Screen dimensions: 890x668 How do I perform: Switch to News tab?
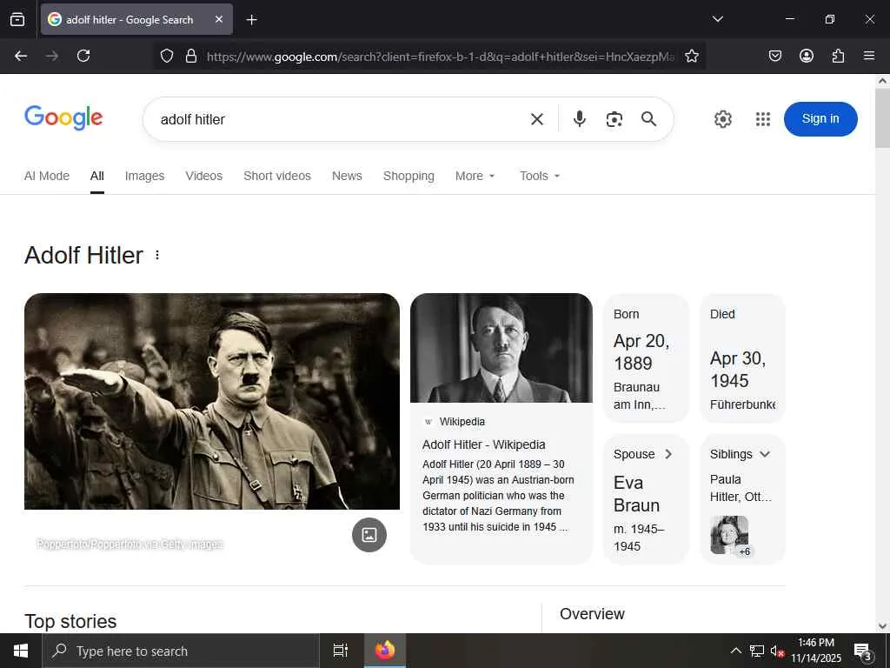tap(347, 176)
